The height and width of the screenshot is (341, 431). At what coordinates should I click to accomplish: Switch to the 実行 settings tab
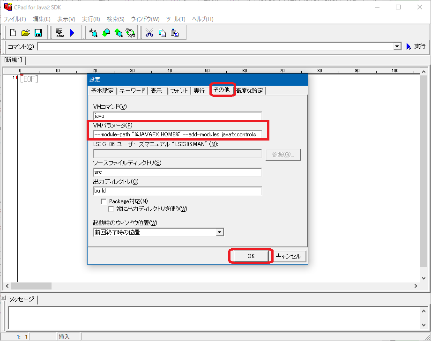199,91
